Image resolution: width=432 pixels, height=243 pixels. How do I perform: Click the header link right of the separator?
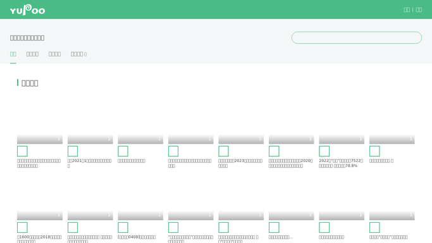[419, 9]
